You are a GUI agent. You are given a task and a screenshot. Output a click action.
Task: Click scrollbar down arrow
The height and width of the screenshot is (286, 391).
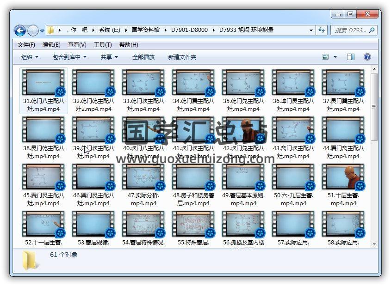[x=374, y=244]
